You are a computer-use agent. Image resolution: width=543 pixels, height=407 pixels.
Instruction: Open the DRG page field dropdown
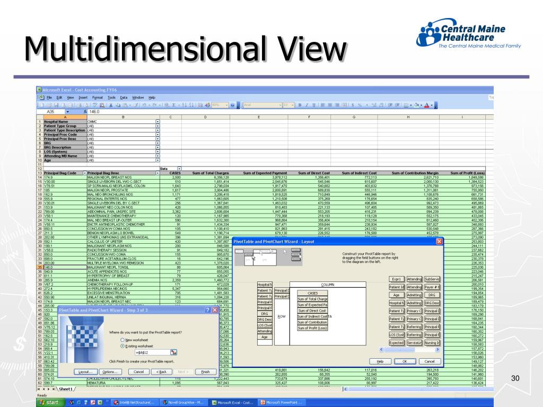[x=157, y=143]
